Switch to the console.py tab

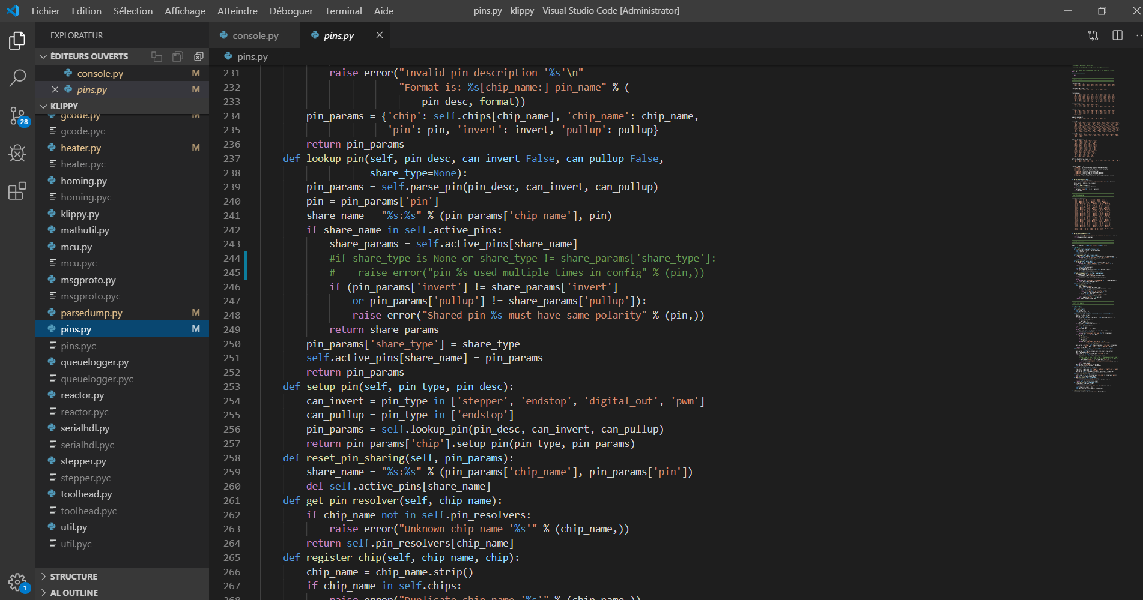coord(255,35)
